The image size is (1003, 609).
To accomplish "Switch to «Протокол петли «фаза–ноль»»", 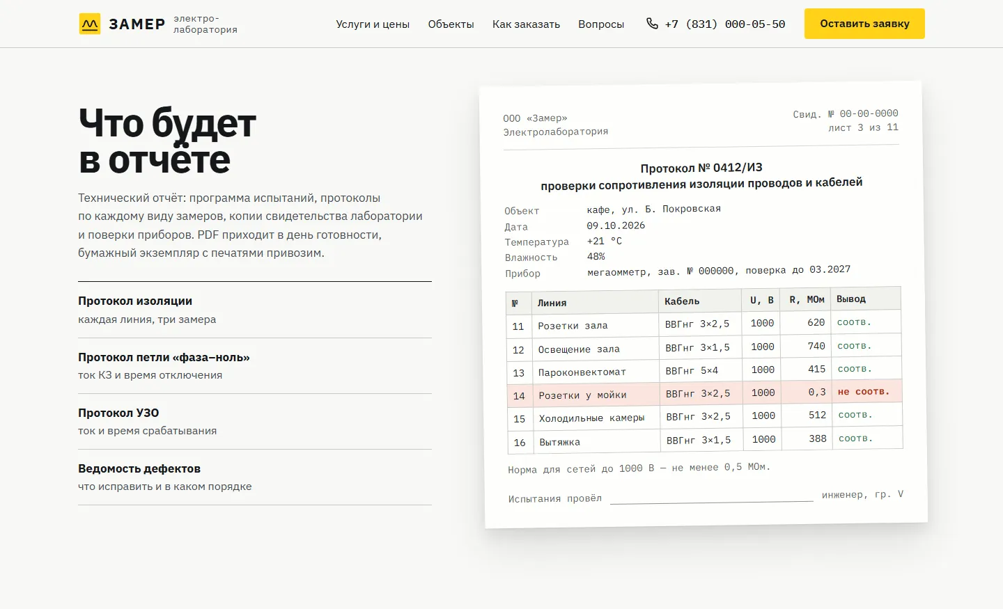I will pyautogui.click(x=255, y=366).
